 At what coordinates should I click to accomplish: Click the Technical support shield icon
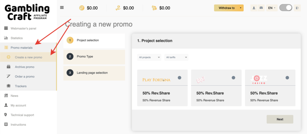6,115
